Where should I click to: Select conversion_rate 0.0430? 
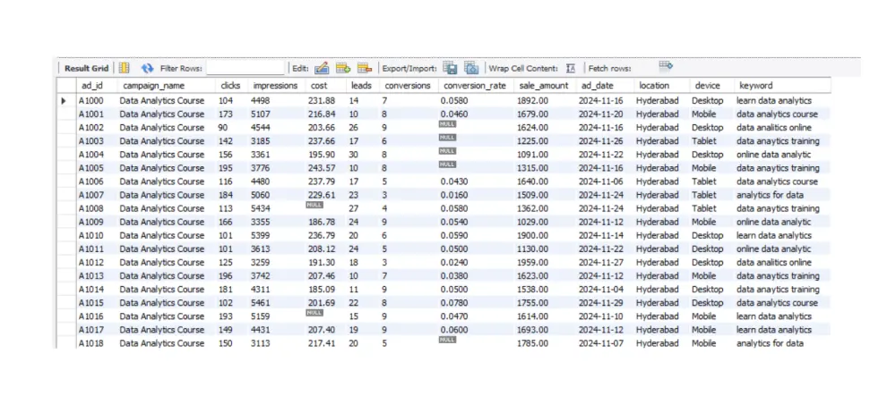453,181
